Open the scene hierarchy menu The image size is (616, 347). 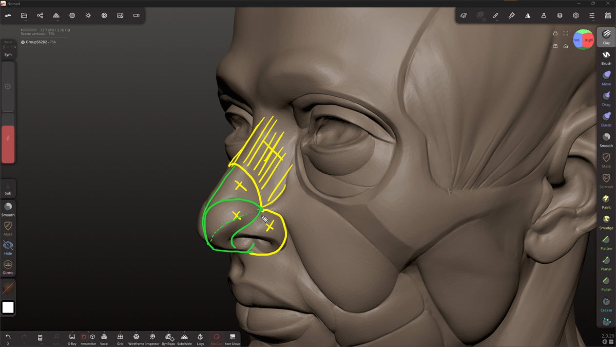[x=40, y=15]
